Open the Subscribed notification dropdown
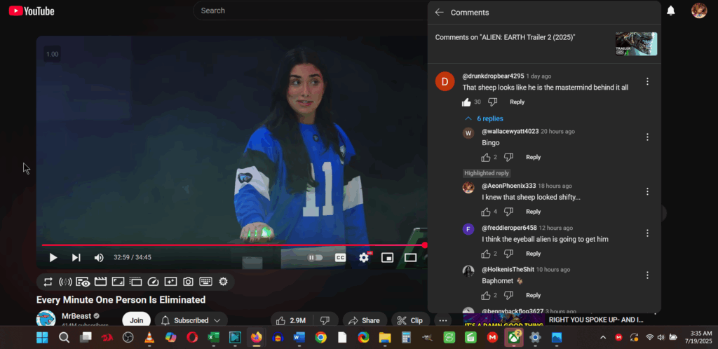Image resolution: width=718 pixels, height=349 pixels. [x=191, y=321]
